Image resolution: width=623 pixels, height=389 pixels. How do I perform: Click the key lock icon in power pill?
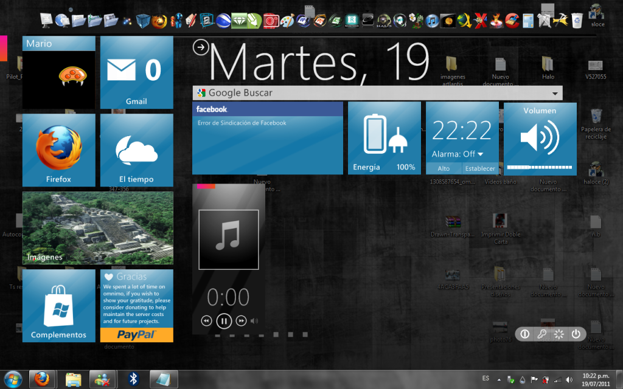[x=542, y=334]
